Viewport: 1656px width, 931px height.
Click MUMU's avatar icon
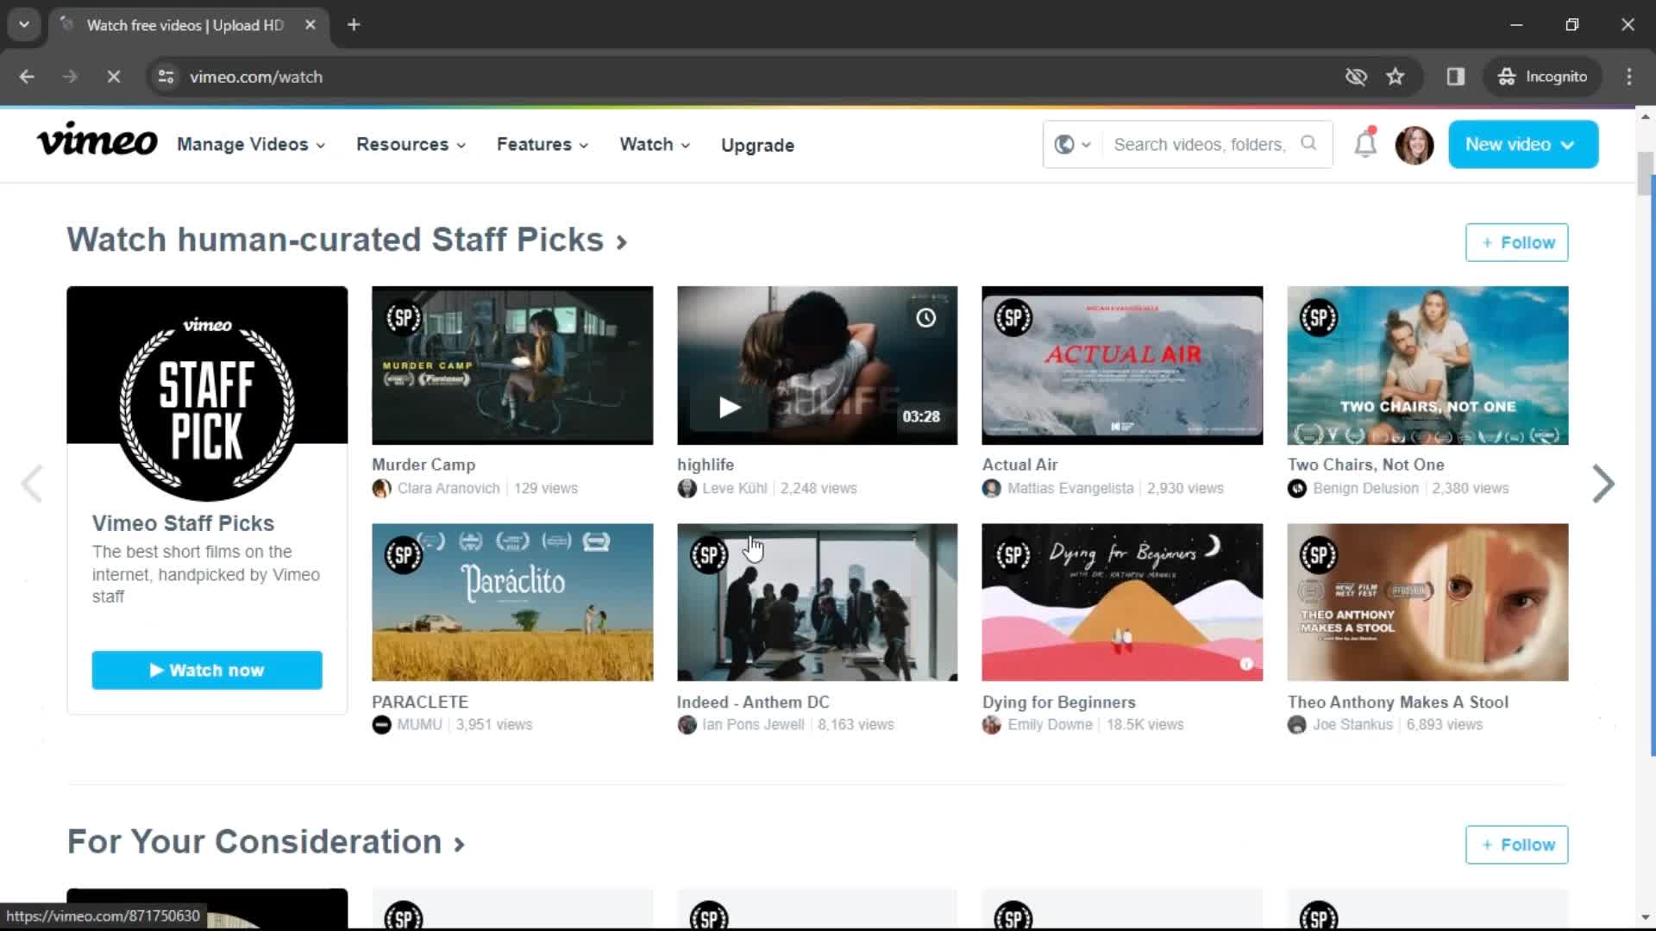[381, 725]
